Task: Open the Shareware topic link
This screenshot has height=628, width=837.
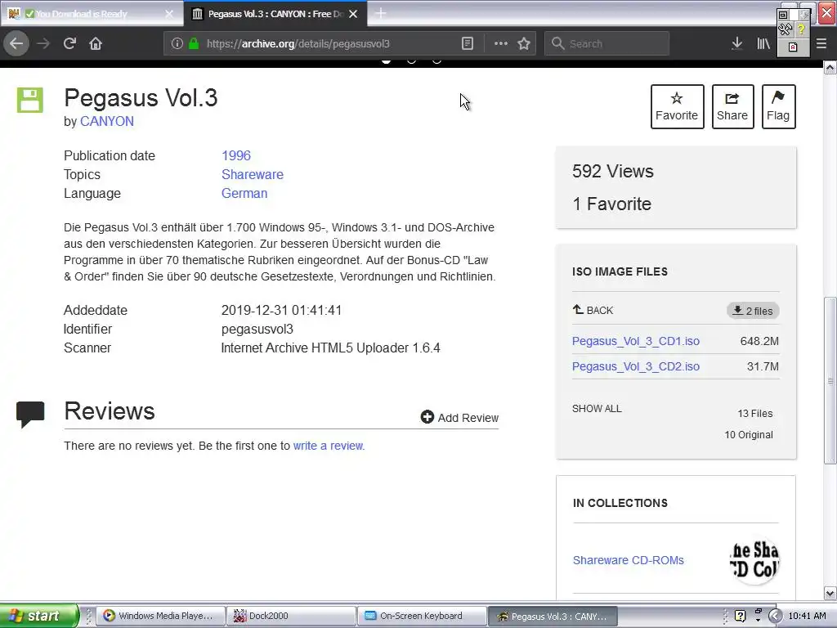Action: (x=253, y=174)
